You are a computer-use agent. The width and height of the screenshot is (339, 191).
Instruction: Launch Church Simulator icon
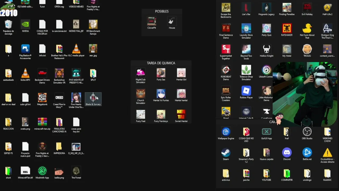click(141, 94)
